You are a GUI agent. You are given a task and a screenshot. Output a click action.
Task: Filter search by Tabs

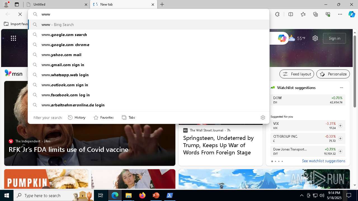pos(129,118)
